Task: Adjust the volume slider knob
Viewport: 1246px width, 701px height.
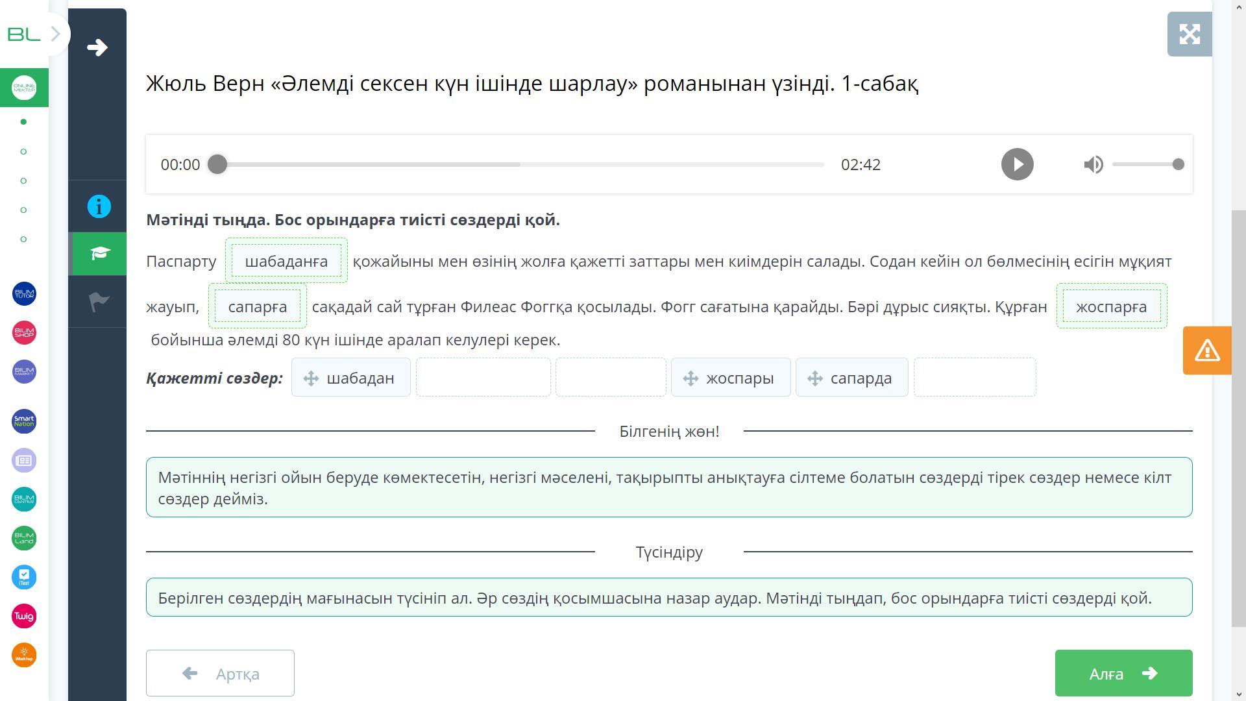Action: click(1178, 164)
